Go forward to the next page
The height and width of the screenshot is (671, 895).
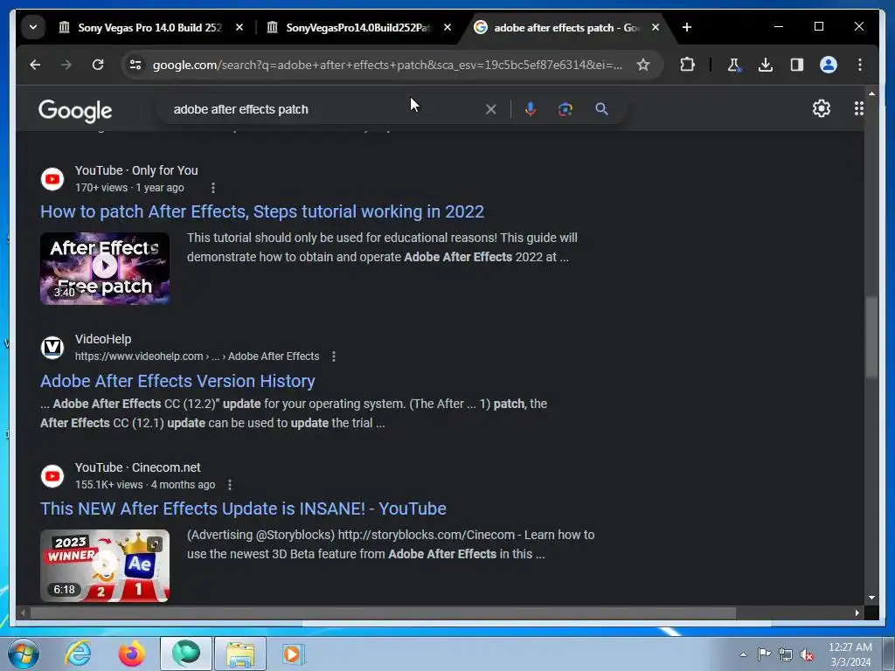coord(66,65)
